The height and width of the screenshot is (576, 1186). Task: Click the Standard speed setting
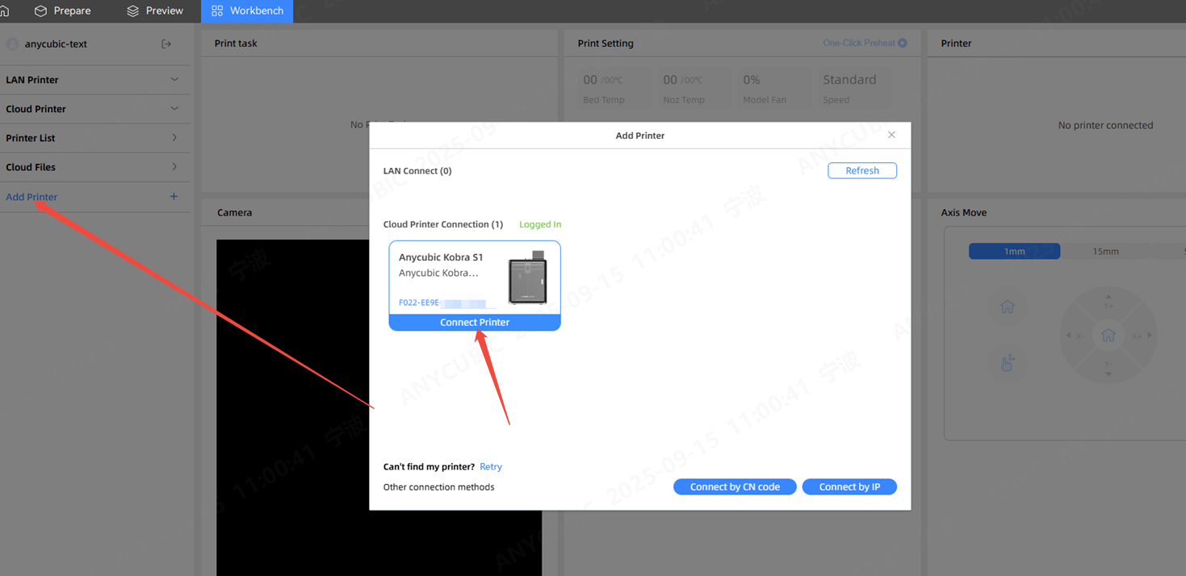849,80
